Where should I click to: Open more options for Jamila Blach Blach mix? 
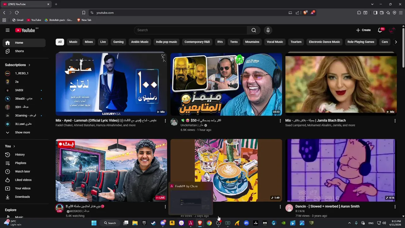(395, 121)
